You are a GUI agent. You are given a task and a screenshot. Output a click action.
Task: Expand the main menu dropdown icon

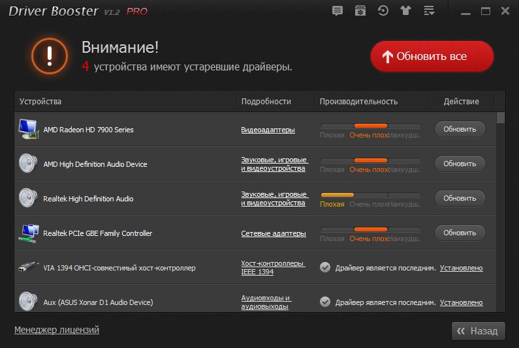pyautogui.click(x=429, y=10)
